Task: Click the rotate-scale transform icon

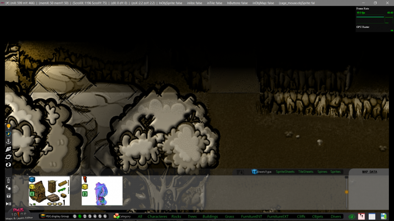Action: click(x=8, y=149)
